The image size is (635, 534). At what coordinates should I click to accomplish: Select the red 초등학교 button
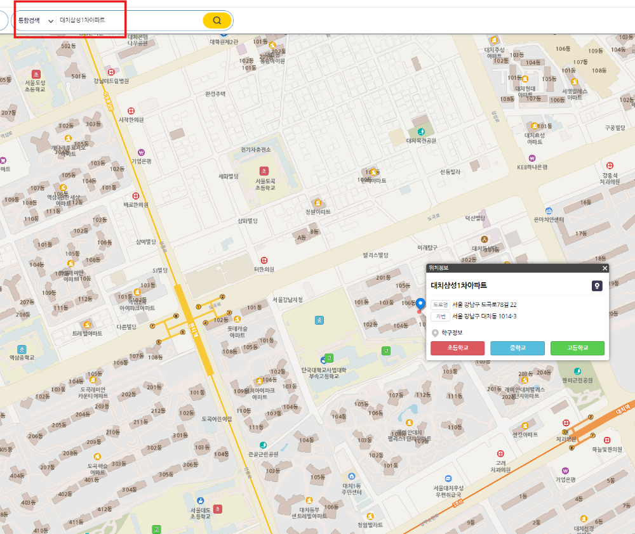(x=458, y=348)
